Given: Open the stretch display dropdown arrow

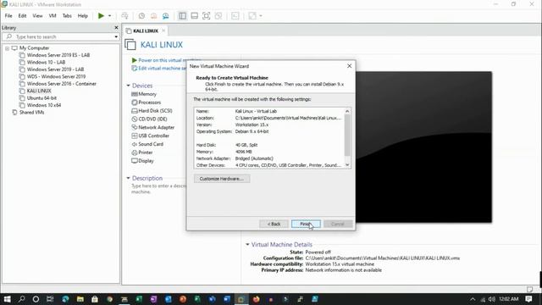Looking at the screenshot, I should tap(261, 16).
